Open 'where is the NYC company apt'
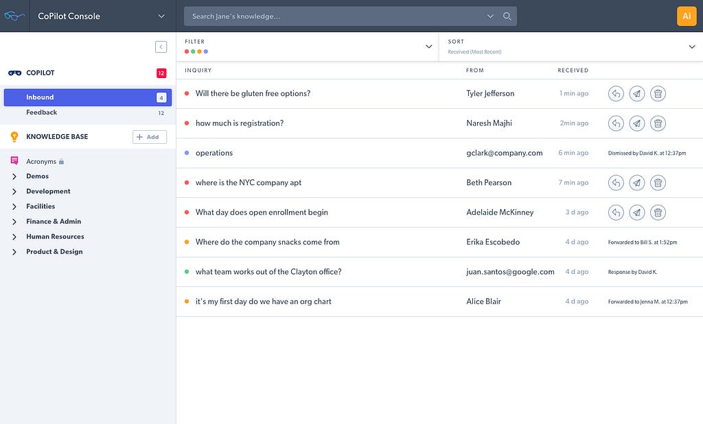This screenshot has width=703, height=424. coord(249,182)
